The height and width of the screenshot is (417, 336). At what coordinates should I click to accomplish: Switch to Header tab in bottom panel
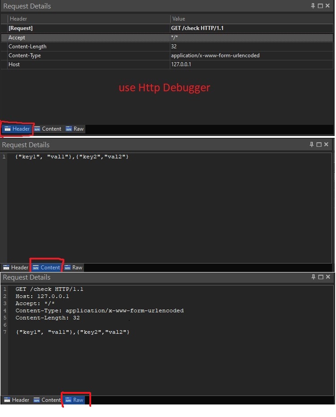coord(17,400)
